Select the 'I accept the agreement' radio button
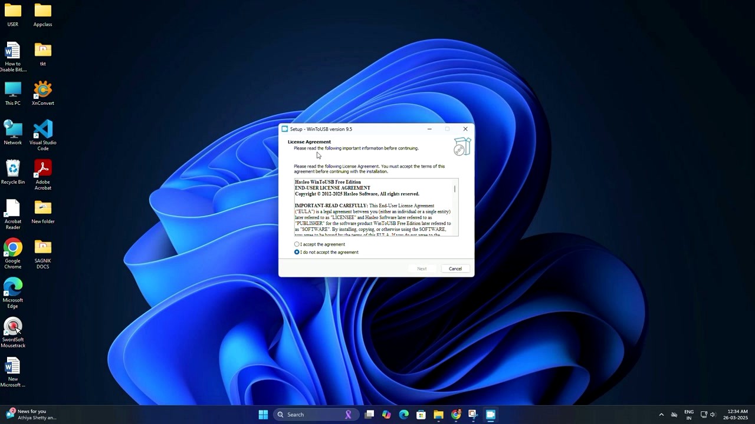Screen dimensions: 755x424 tap(297, 244)
